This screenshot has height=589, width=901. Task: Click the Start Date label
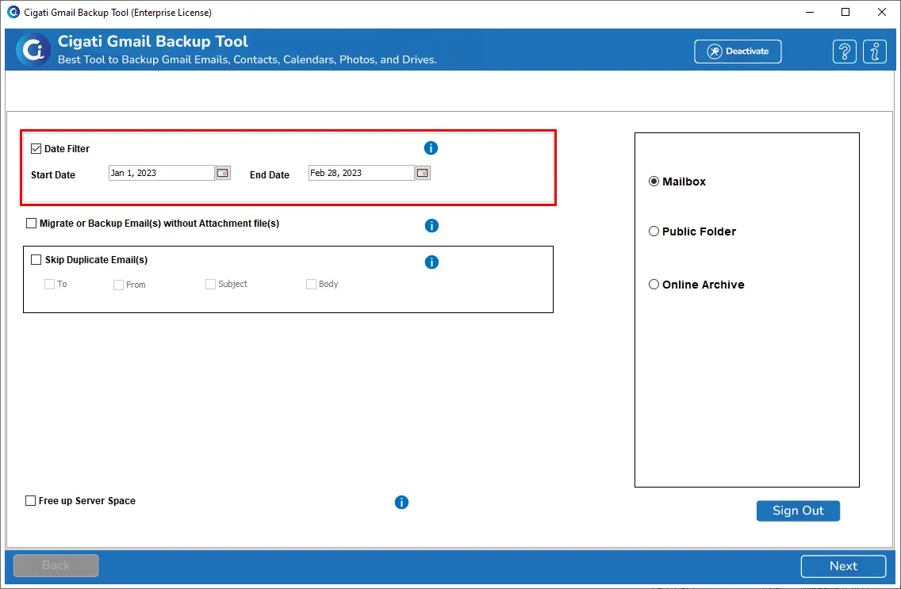(53, 175)
